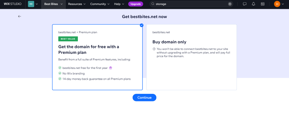Click the search magnifier icon
Image resolution: width=289 pixels, height=125 pixels.
tap(153, 4)
